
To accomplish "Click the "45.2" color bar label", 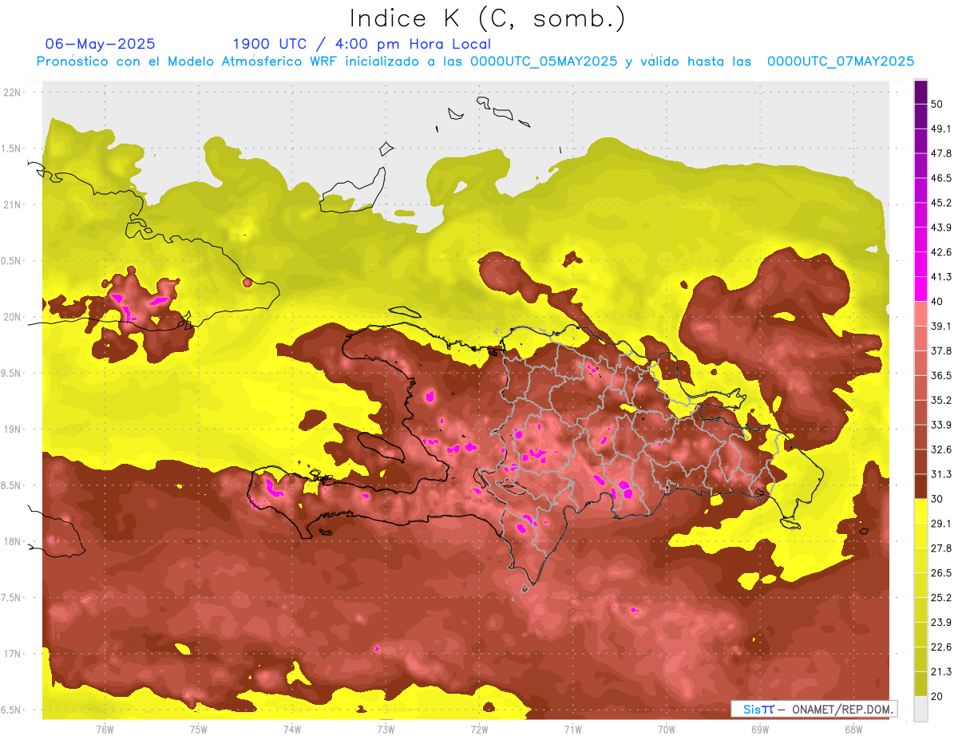I will pos(941,203).
